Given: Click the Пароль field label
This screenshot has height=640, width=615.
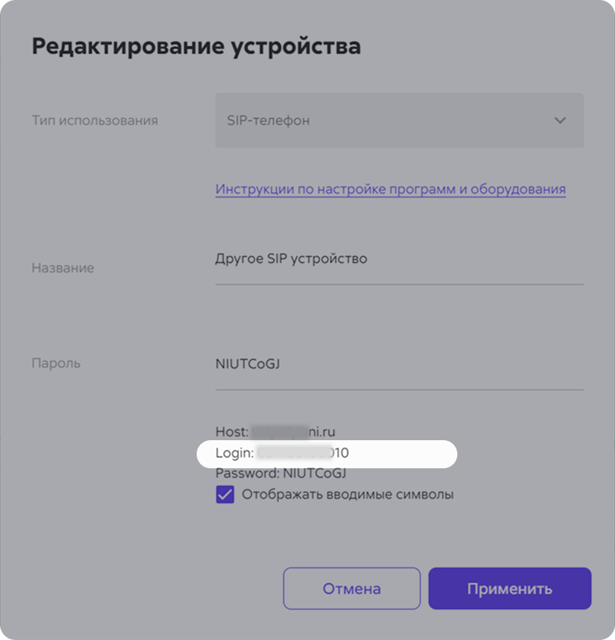Looking at the screenshot, I should 55,363.
